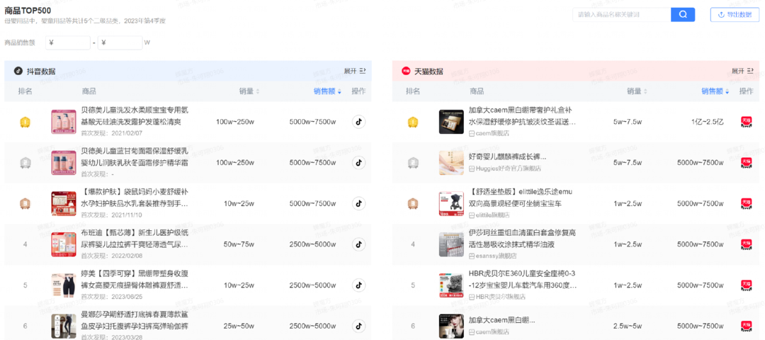Open thumbnail of 好奇婴儿麒麟裤 product
The width and height of the screenshot is (765, 340).
(x=451, y=163)
